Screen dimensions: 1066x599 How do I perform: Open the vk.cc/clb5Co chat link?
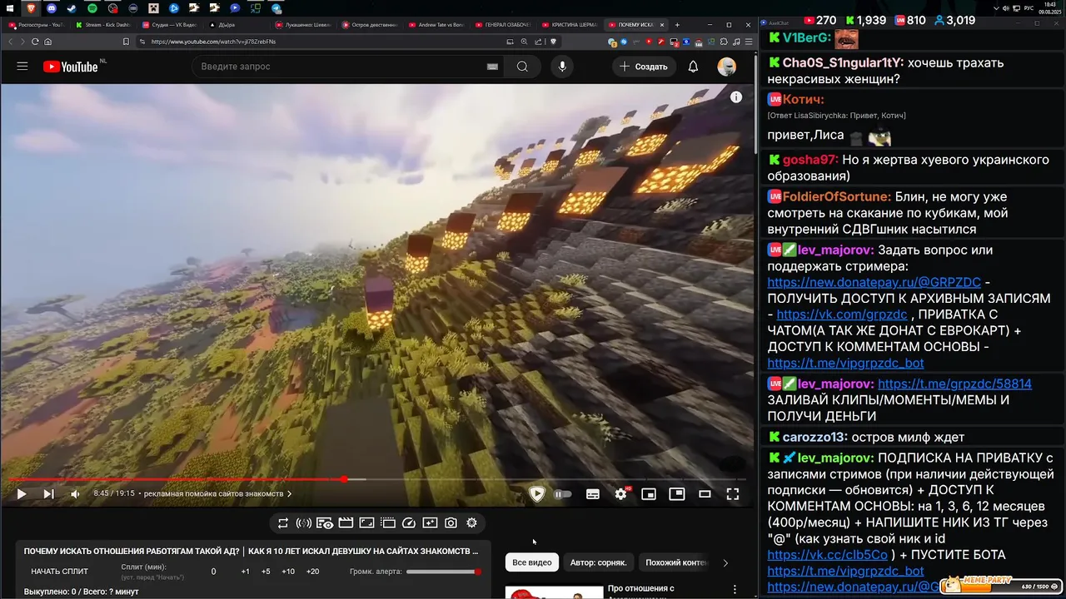tap(827, 555)
